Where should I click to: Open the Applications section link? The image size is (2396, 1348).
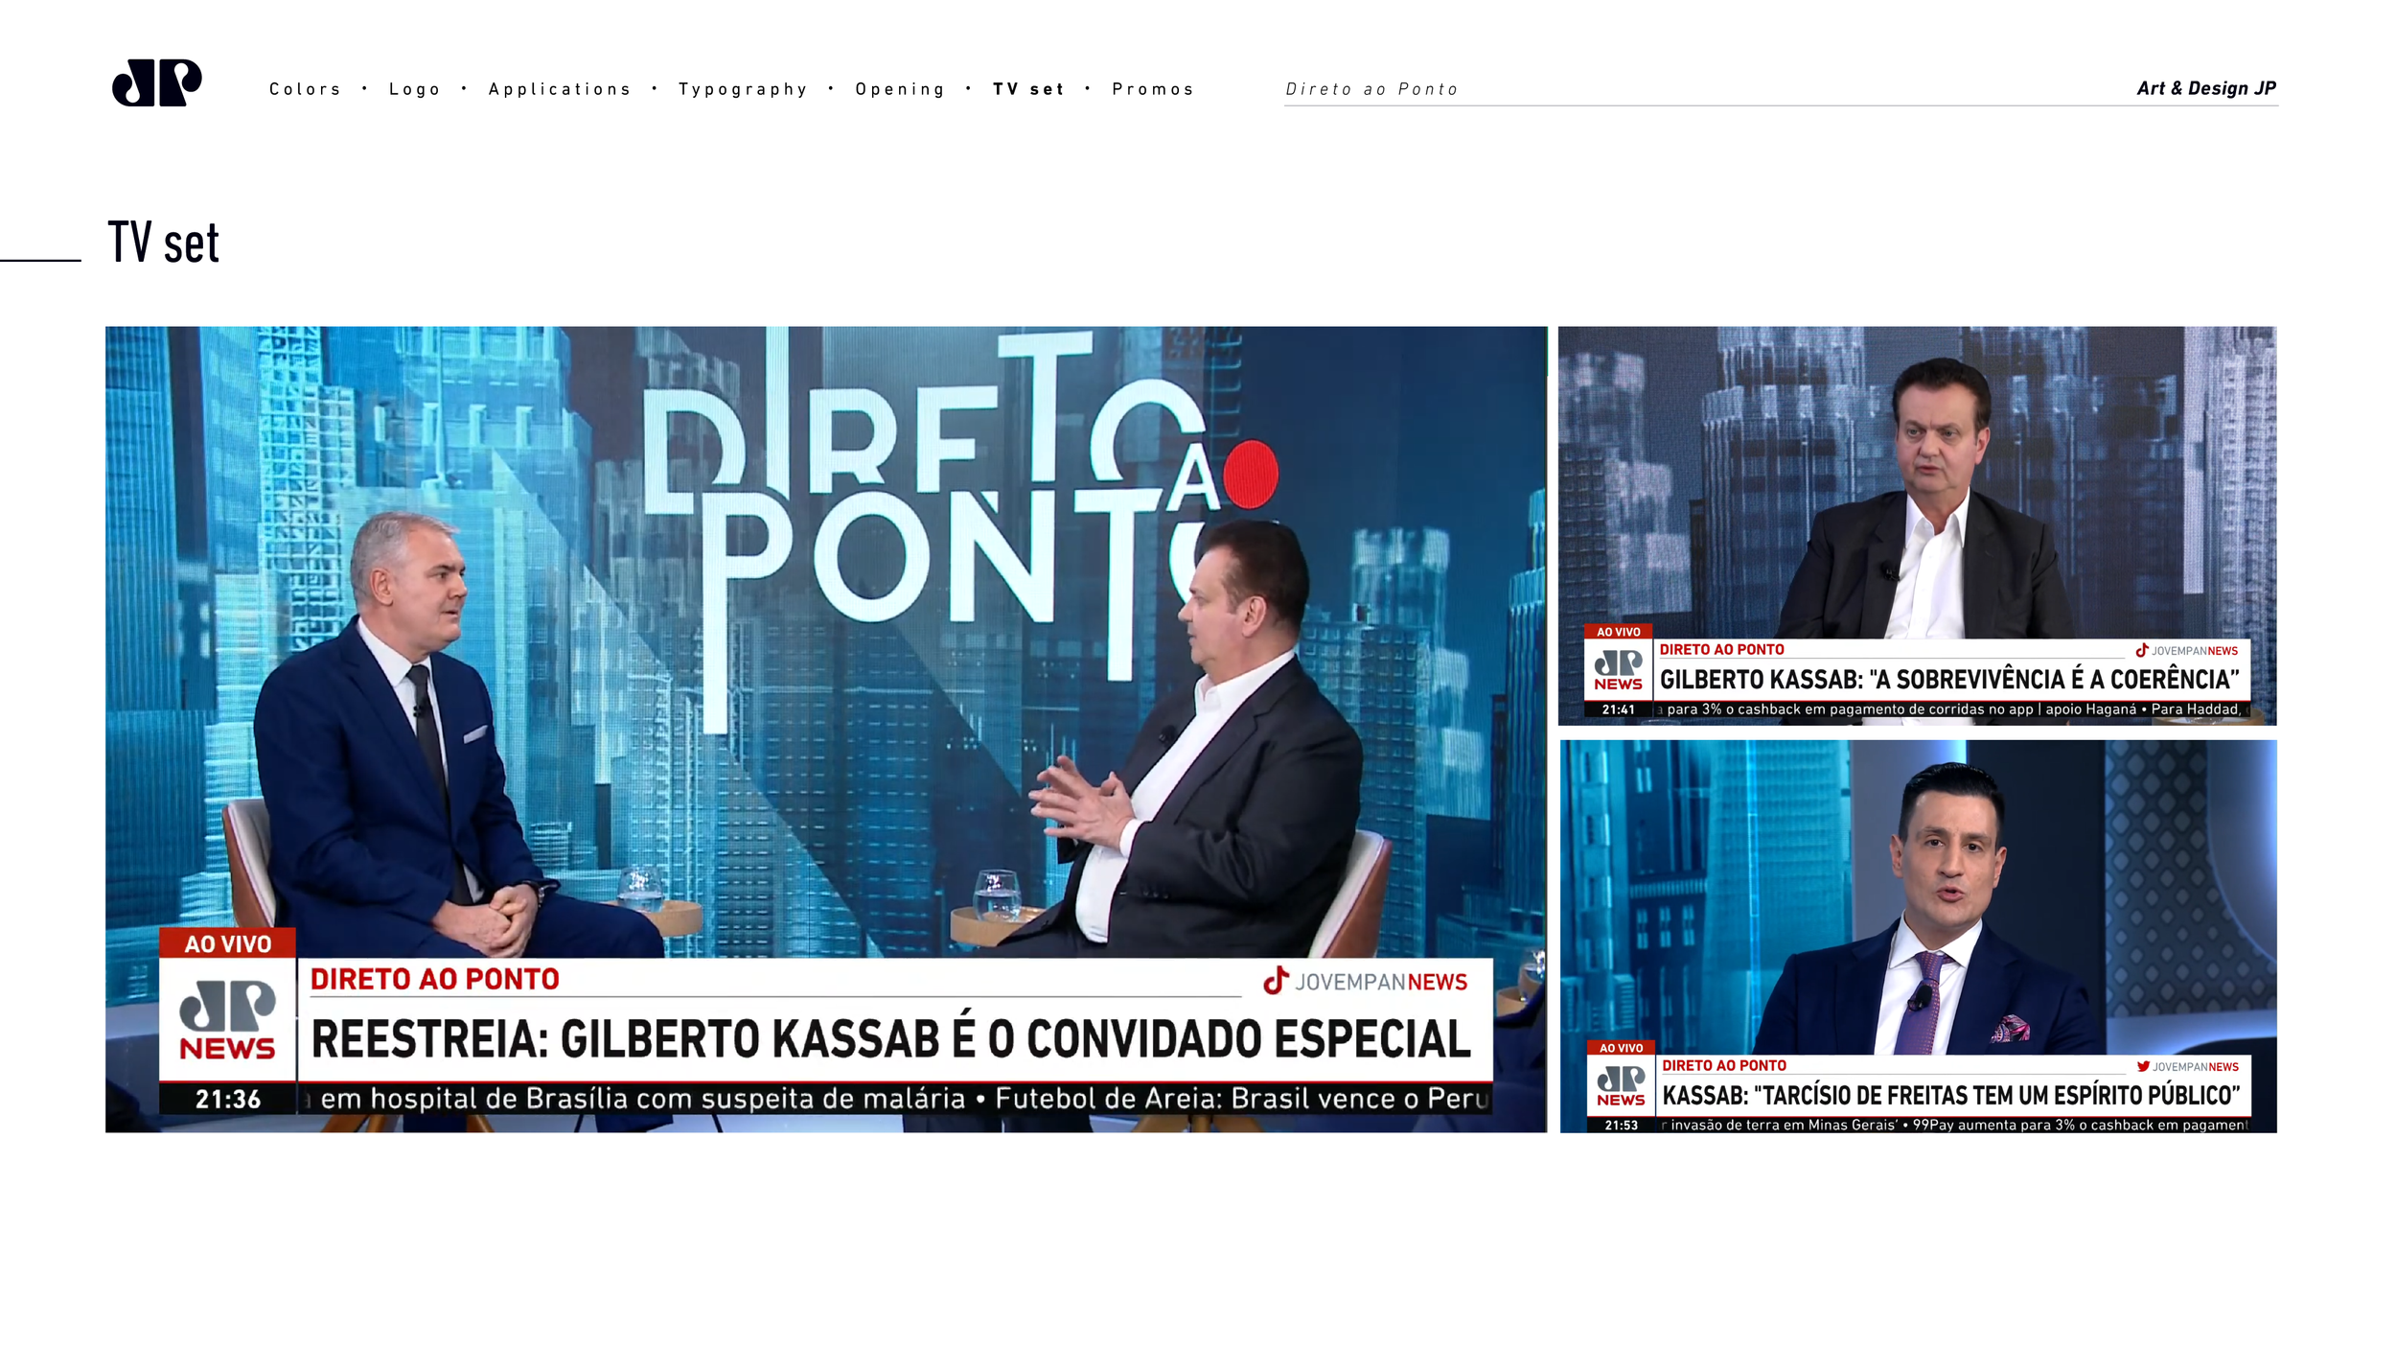(x=560, y=89)
